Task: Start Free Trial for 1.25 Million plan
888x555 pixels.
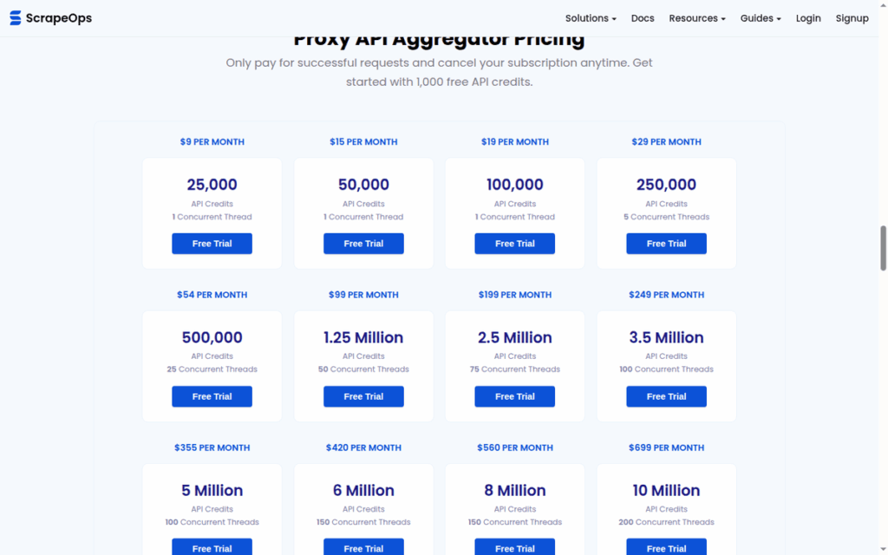Action: (x=363, y=396)
